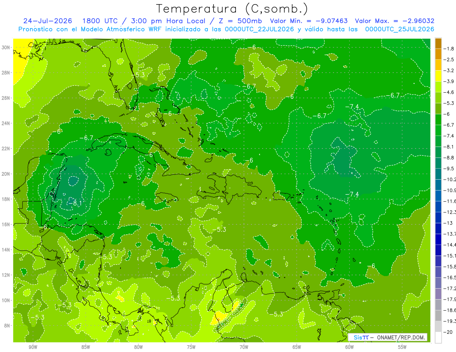Click the '-18.6' value in the color legend
This screenshot has width=456, height=352.
pyautogui.click(x=450, y=310)
